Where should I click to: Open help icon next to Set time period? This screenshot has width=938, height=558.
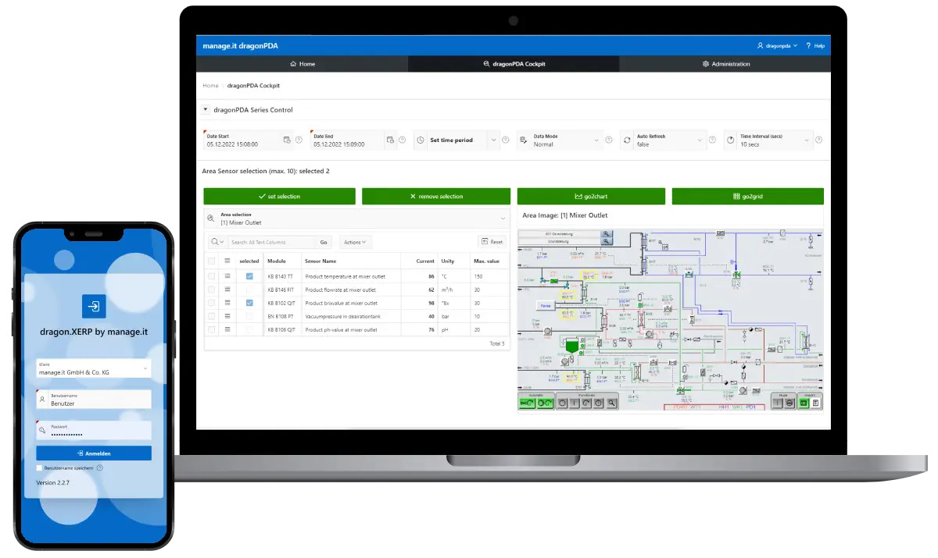pos(507,140)
